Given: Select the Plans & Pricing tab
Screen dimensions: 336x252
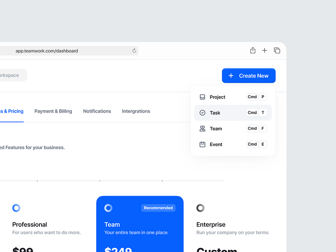Looking at the screenshot, I should pos(12,111).
